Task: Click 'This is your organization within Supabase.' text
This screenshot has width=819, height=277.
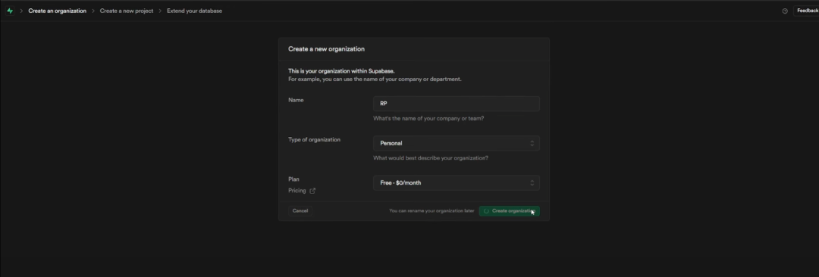Action: tap(341, 71)
